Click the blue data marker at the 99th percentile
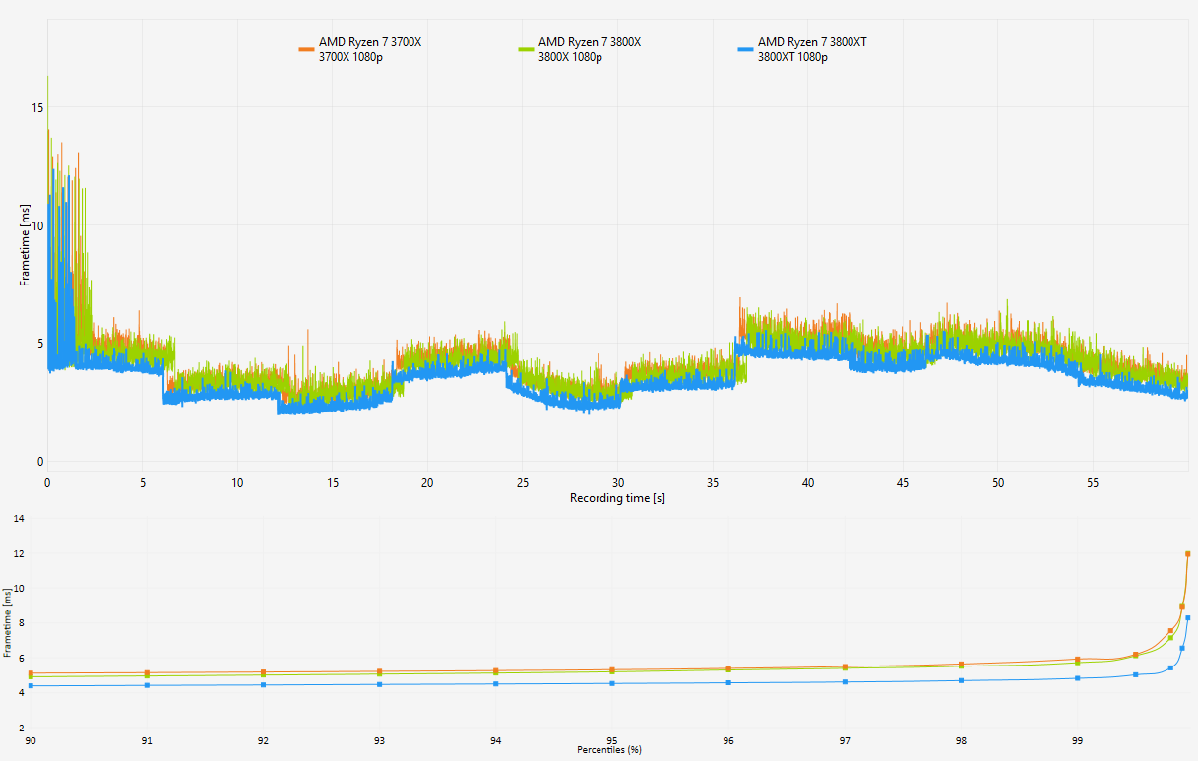Image resolution: width=1198 pixels, height=761 pixels. (x=1078, y=678)
